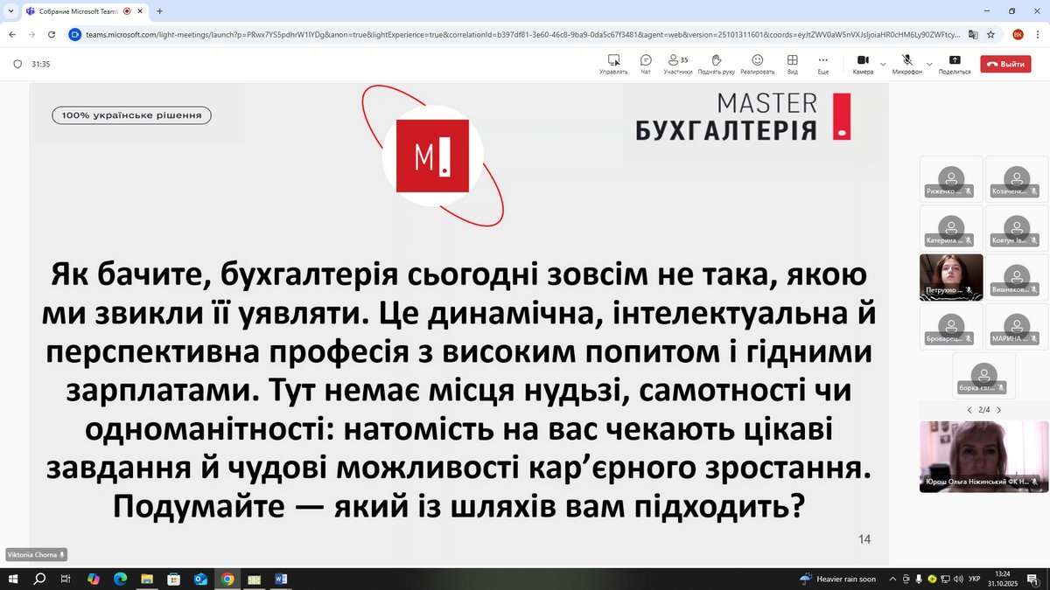Toggle the camera on or off
This screenshot has height=590, width=1050.
(863, 63)
